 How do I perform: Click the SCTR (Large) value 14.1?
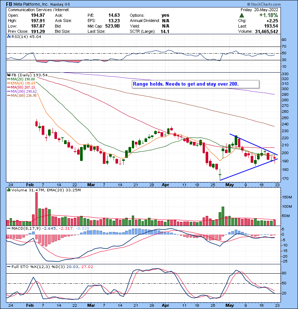[165, 32]
